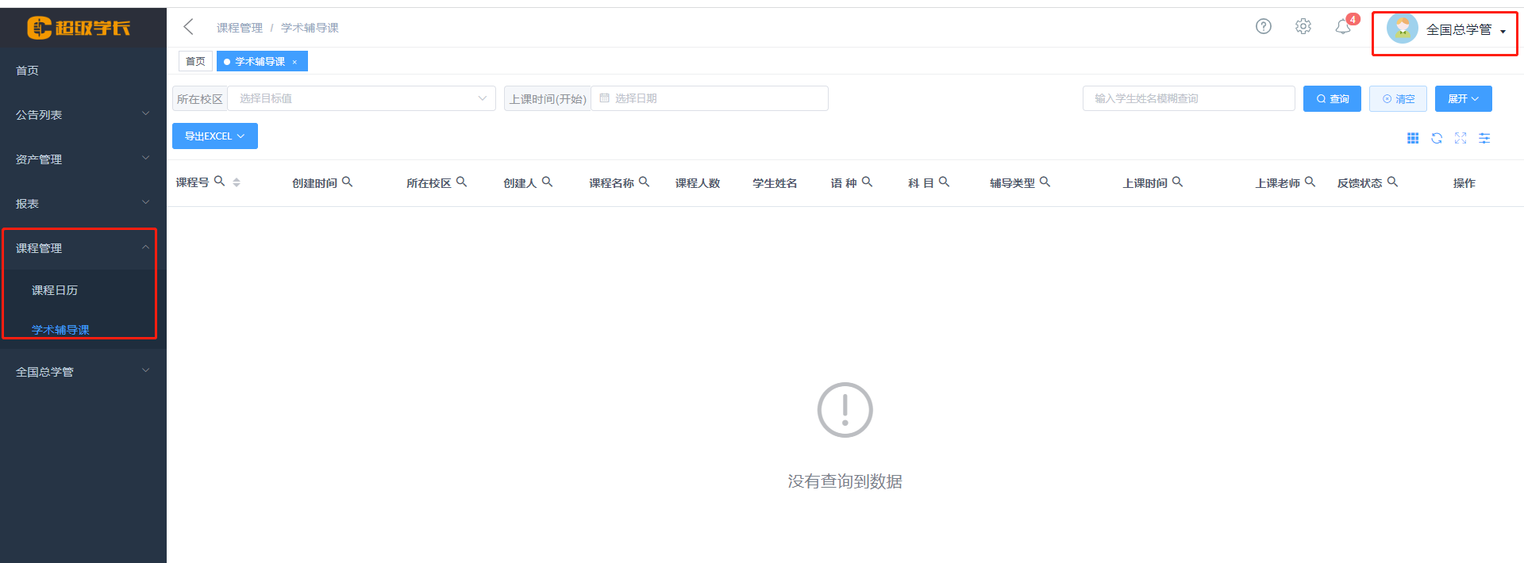This screenshot has height=563, width=1524.
Task: Focus the student name search field
Action: (1188, 98)
